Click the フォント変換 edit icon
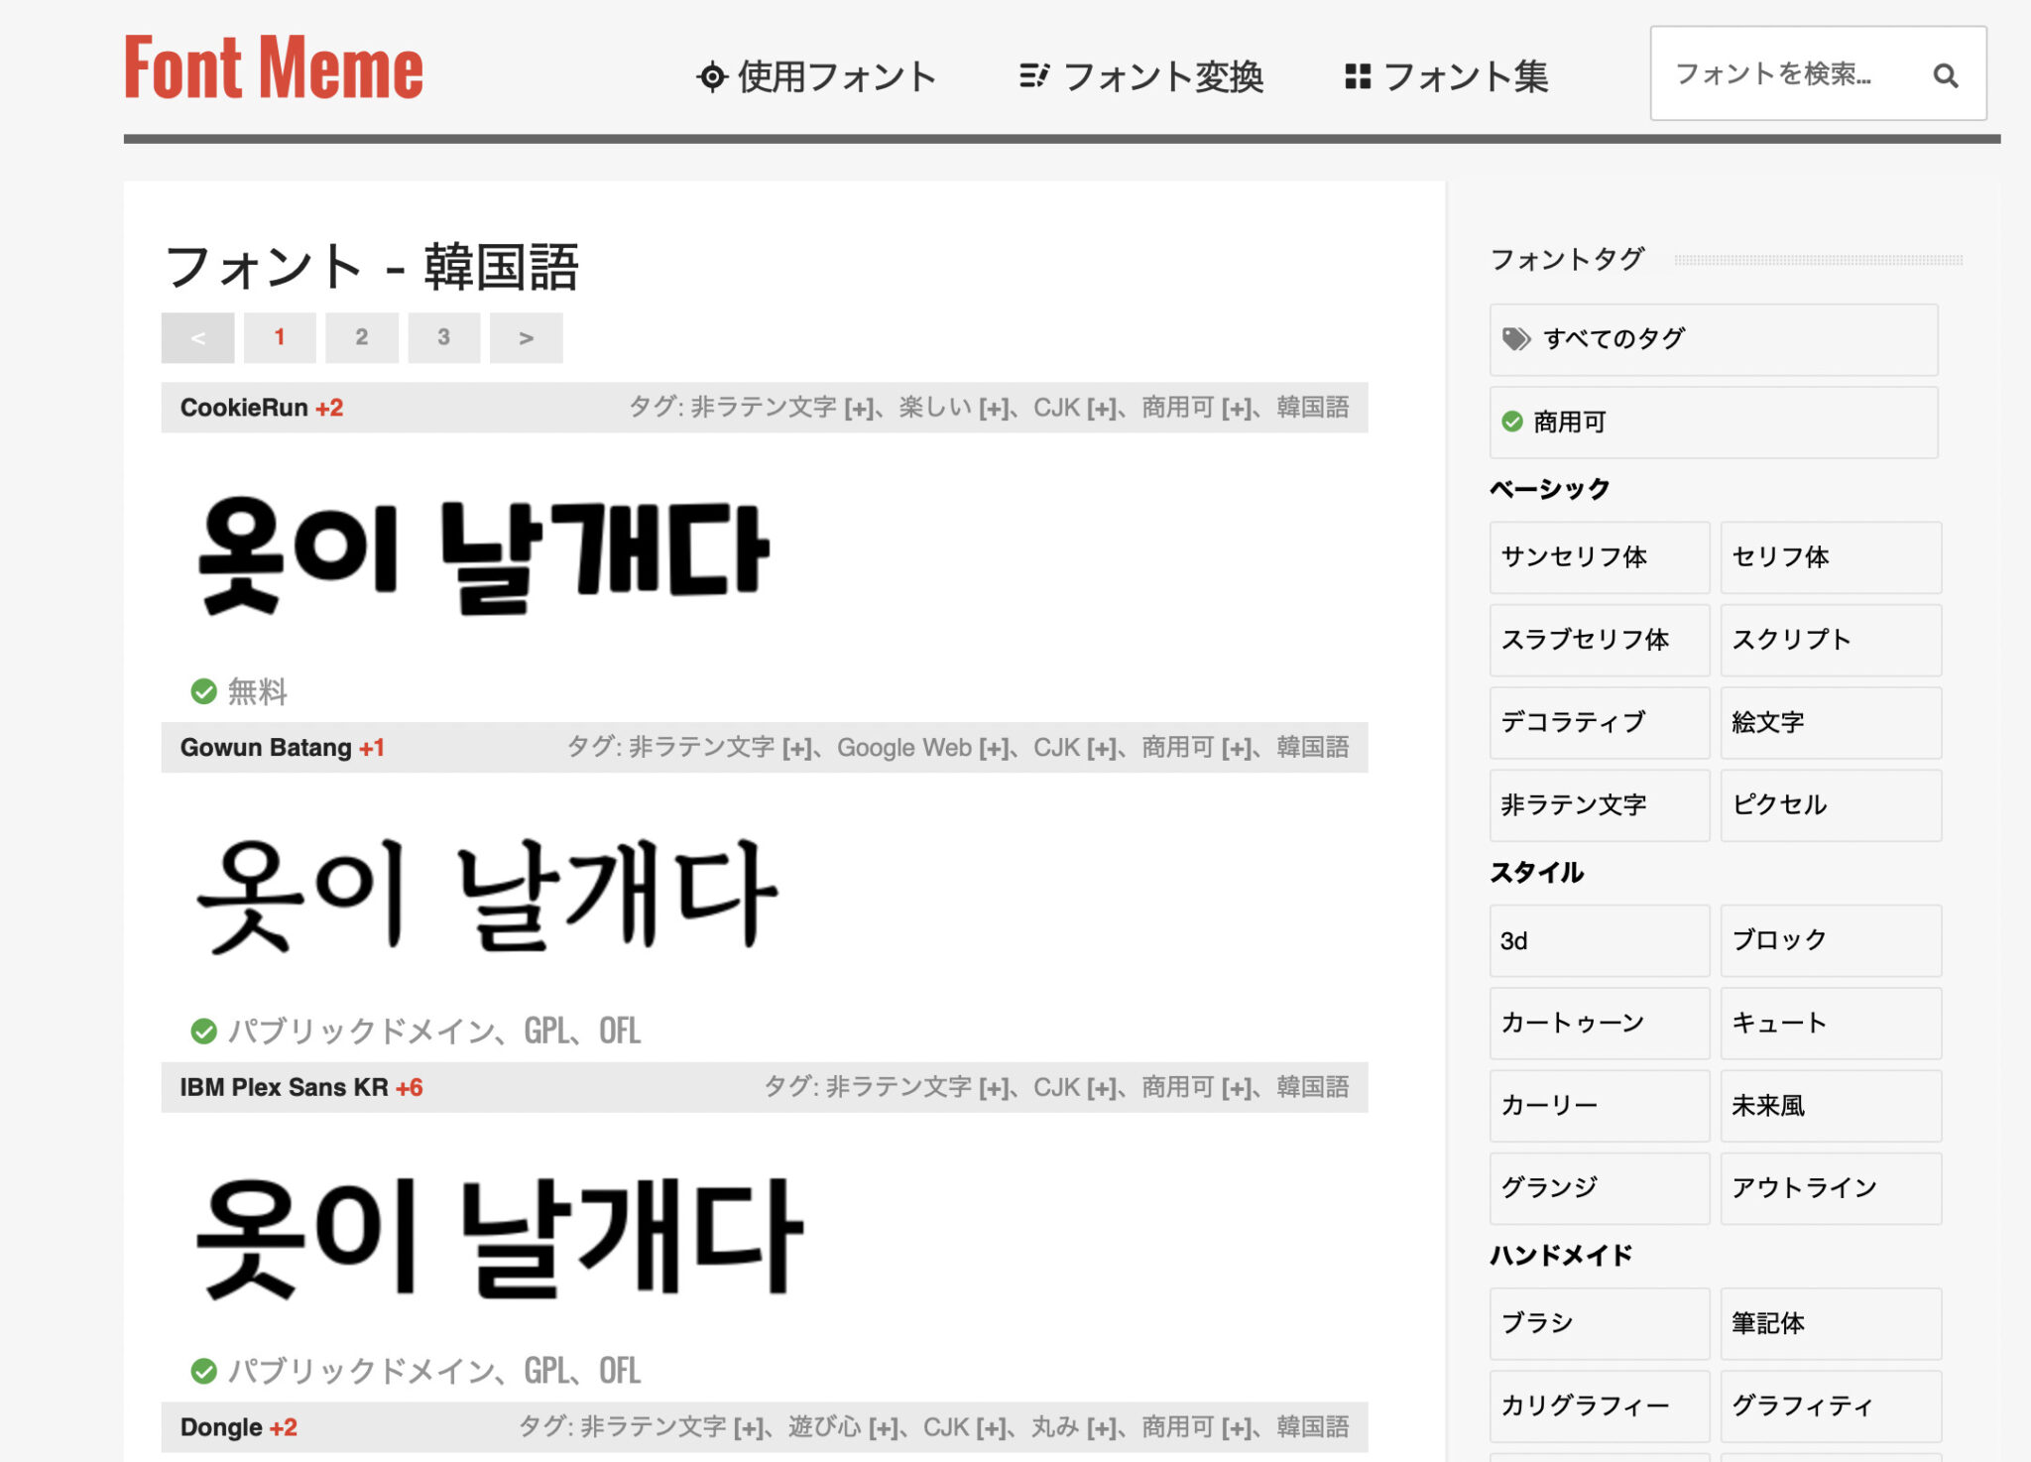Image resolution: width=2031 pixels, height=1462 pixels. pyautogui.click(x=1033, y=76)
